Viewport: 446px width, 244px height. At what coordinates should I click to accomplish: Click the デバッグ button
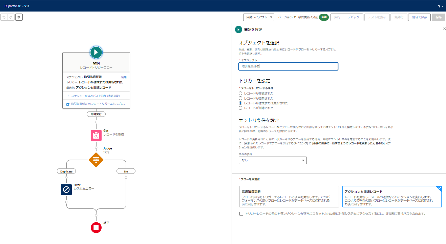coord(354,17)
